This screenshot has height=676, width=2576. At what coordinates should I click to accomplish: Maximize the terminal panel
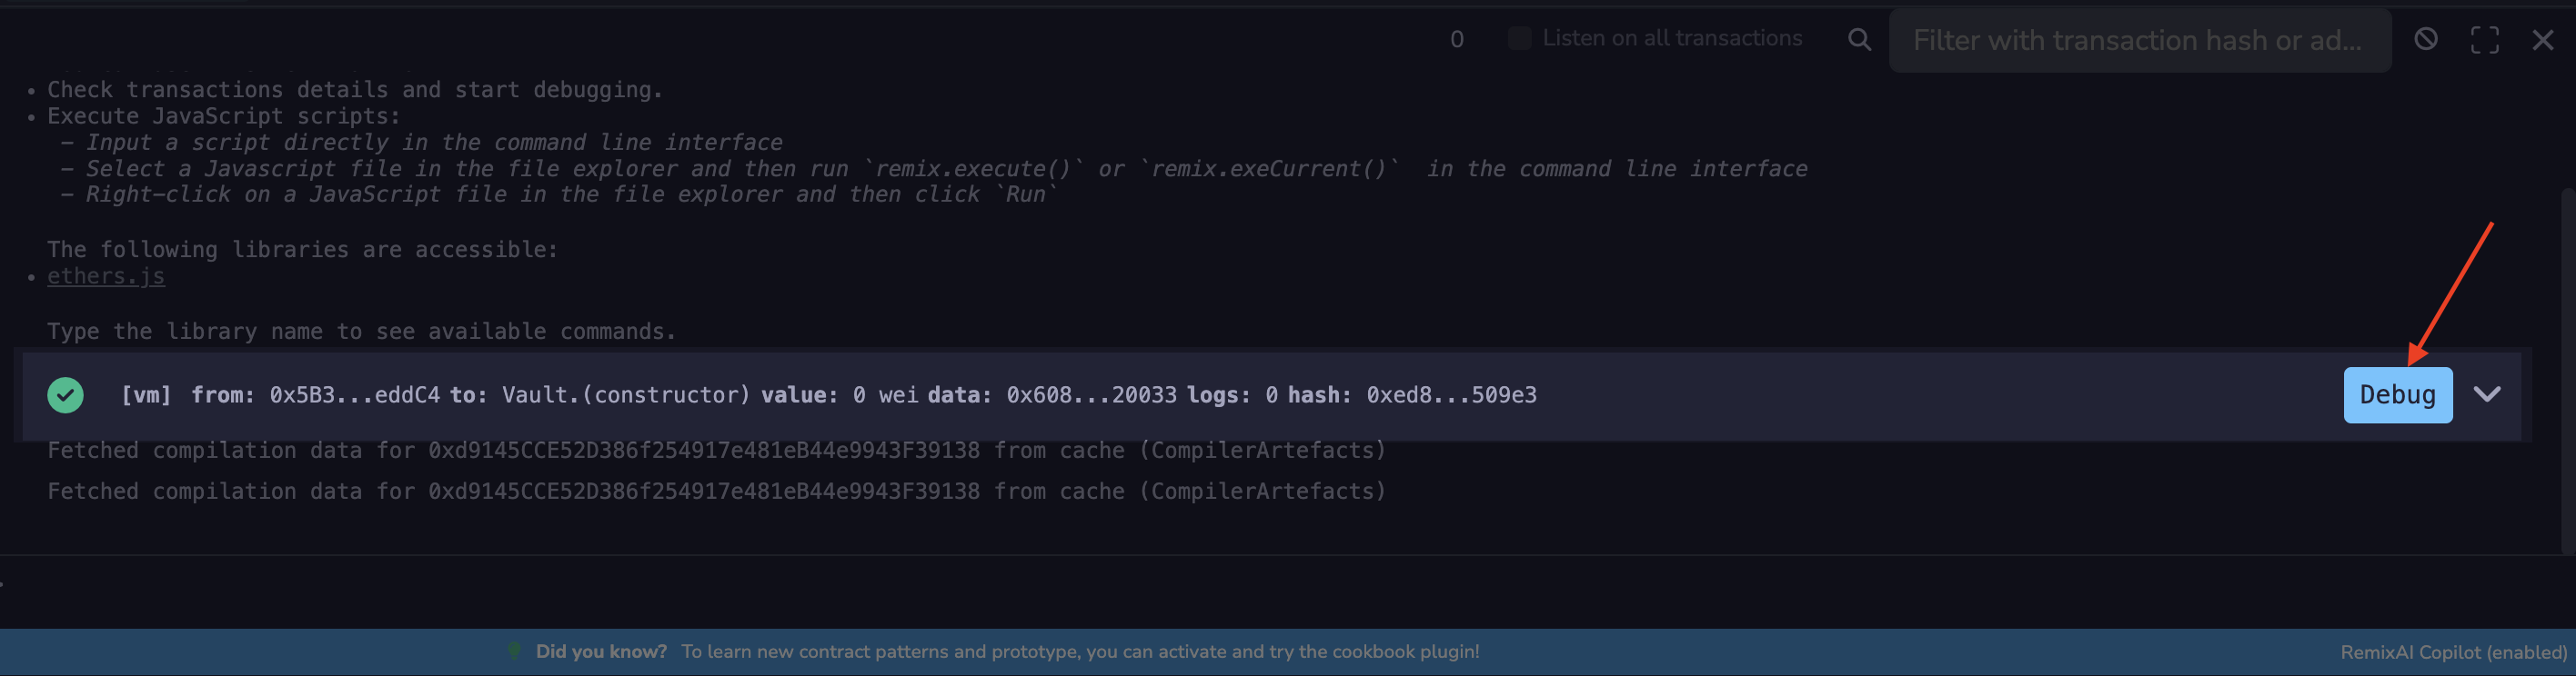(2484, 40)
